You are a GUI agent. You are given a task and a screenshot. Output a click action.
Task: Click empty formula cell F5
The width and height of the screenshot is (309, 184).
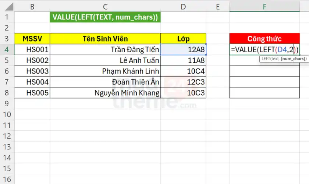(264, 60)
